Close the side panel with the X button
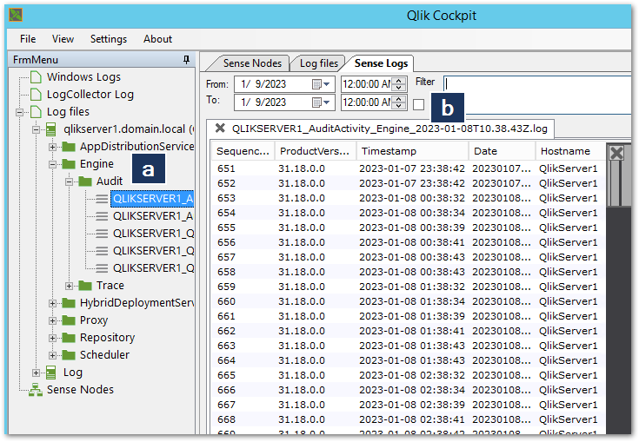Viewport: 639px width, 442px height. click(616, 153)
